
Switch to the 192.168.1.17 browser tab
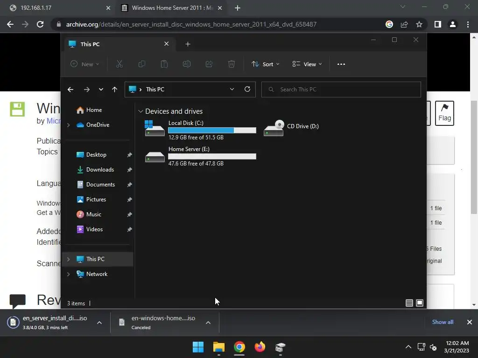(x=58, y=8)
